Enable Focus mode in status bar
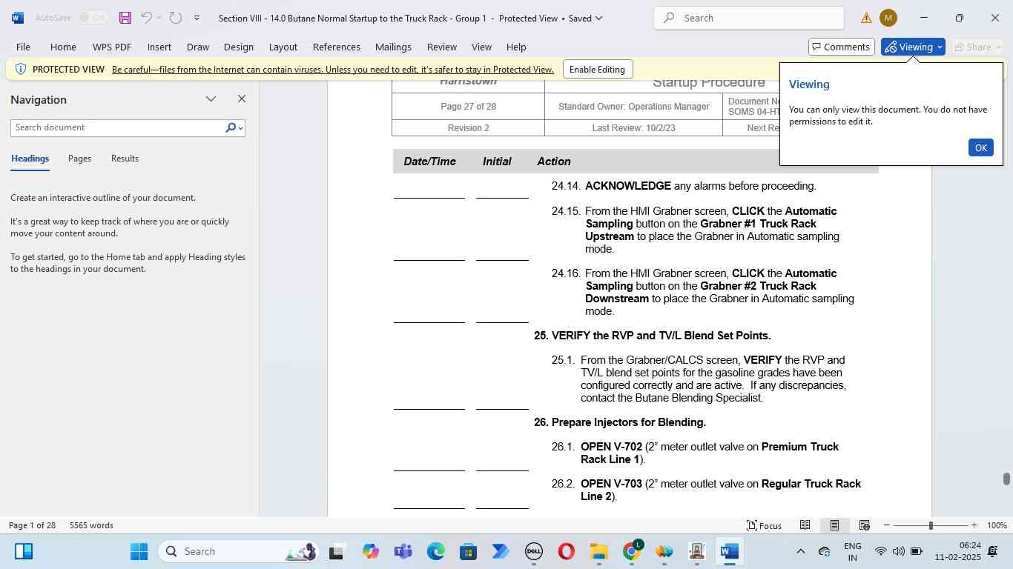 (x=764, y=525)
